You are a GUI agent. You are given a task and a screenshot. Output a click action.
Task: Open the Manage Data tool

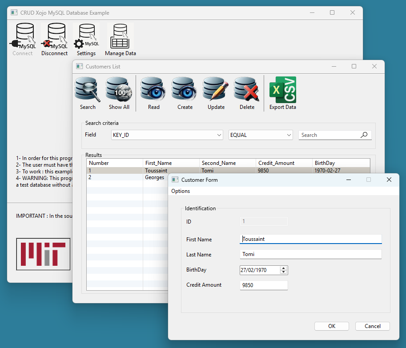[x=120, y=37]
